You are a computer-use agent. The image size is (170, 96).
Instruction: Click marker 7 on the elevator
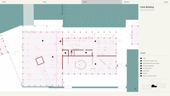(65, 53)
